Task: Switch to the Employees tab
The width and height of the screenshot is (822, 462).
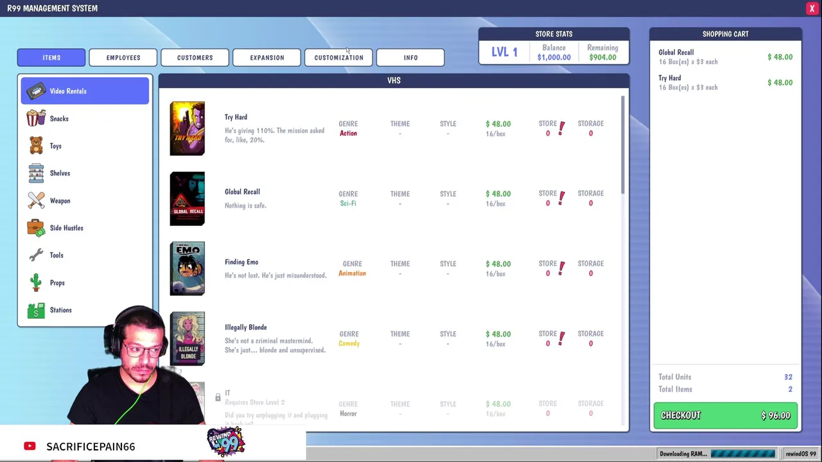Action: 123,58
